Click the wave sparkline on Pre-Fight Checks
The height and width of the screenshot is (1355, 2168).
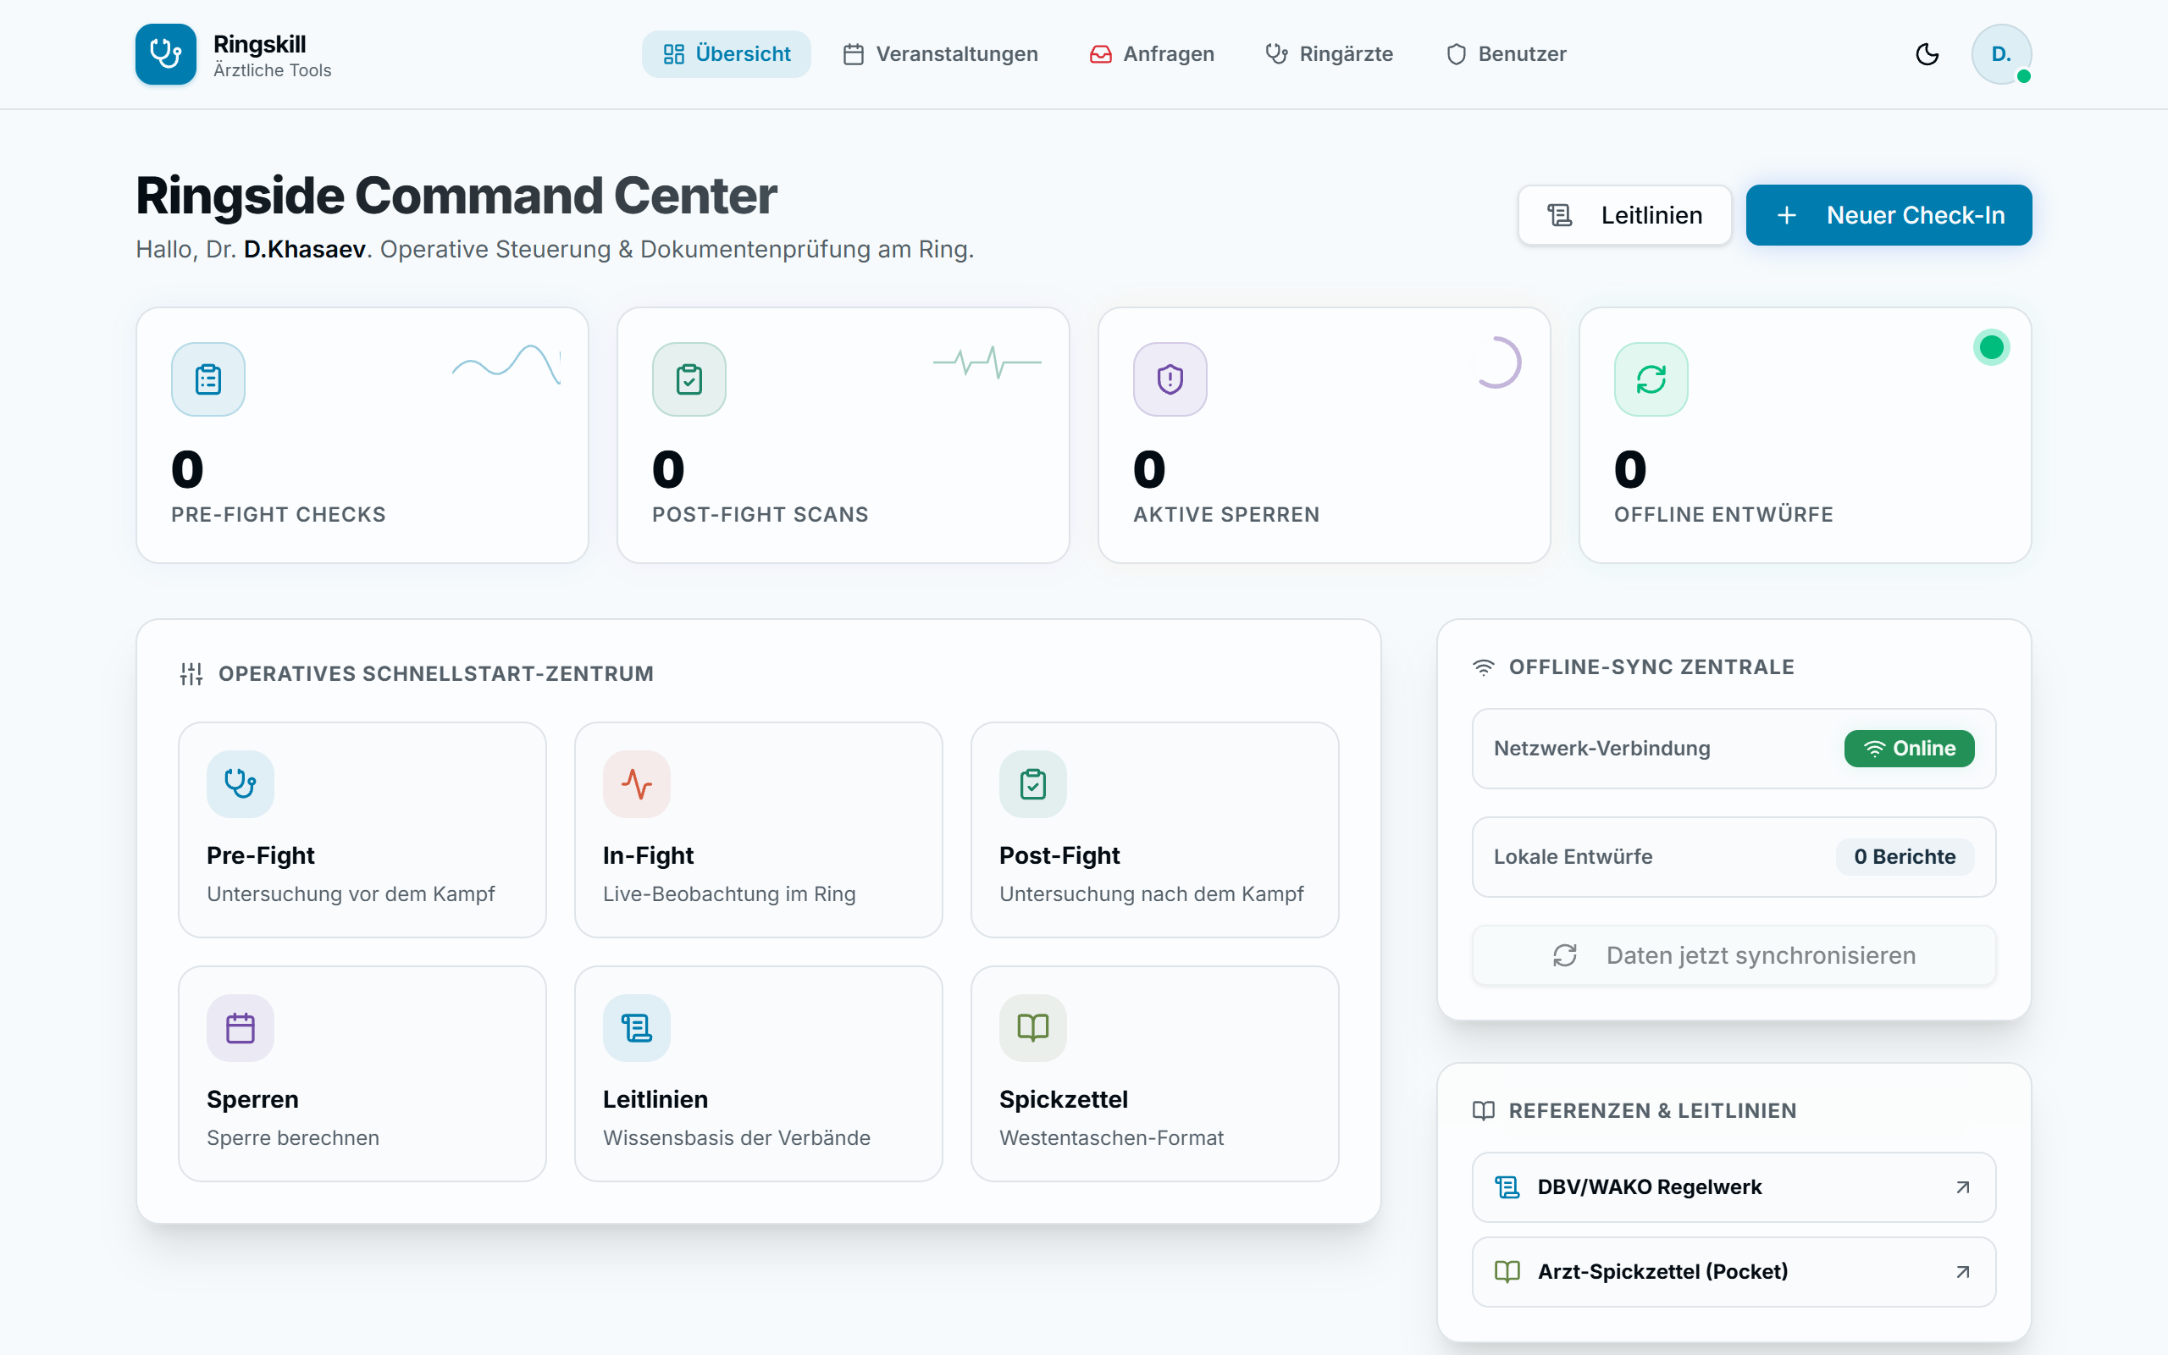tap(506, 363)
